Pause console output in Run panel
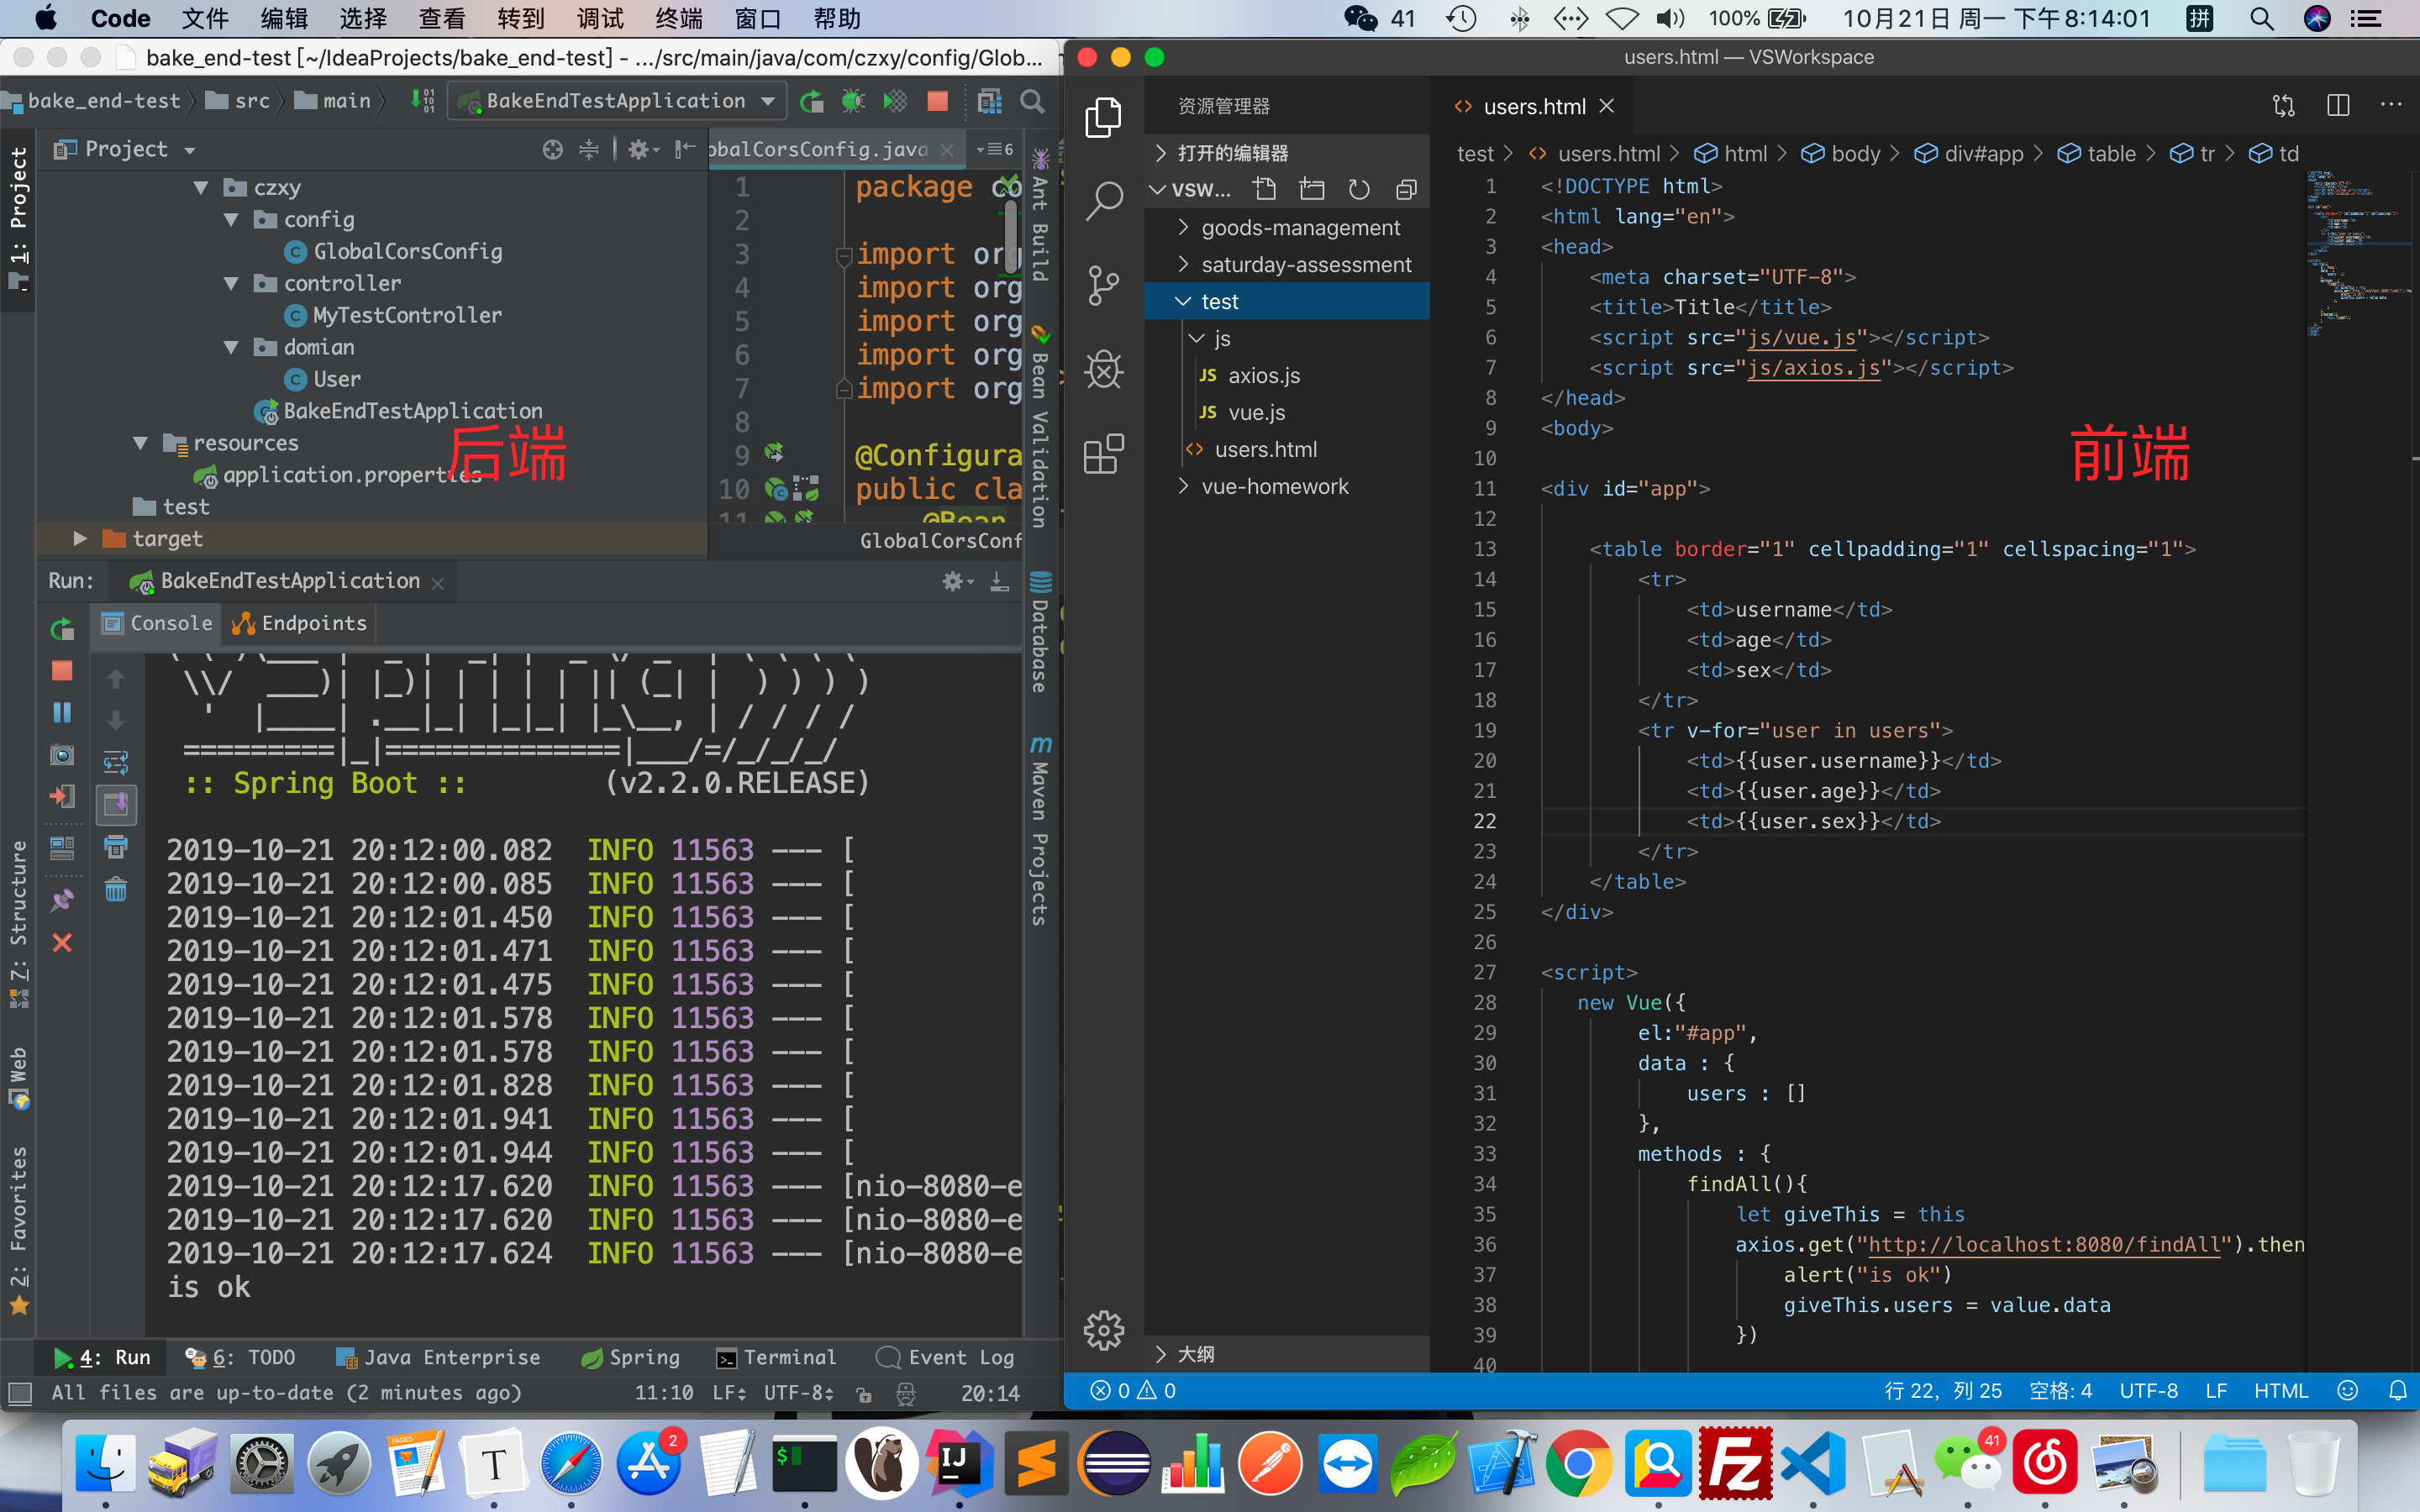 tap(62, 712)
